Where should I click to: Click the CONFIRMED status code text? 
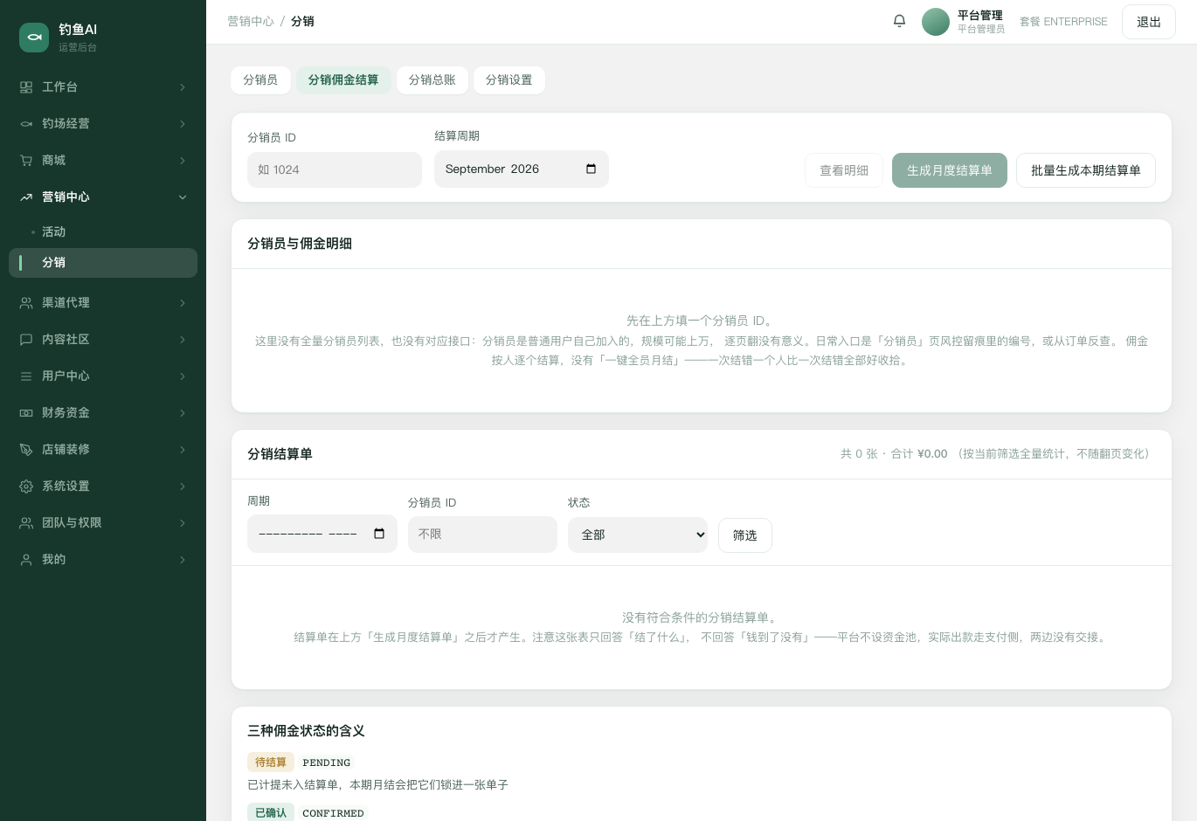point(333,813)
